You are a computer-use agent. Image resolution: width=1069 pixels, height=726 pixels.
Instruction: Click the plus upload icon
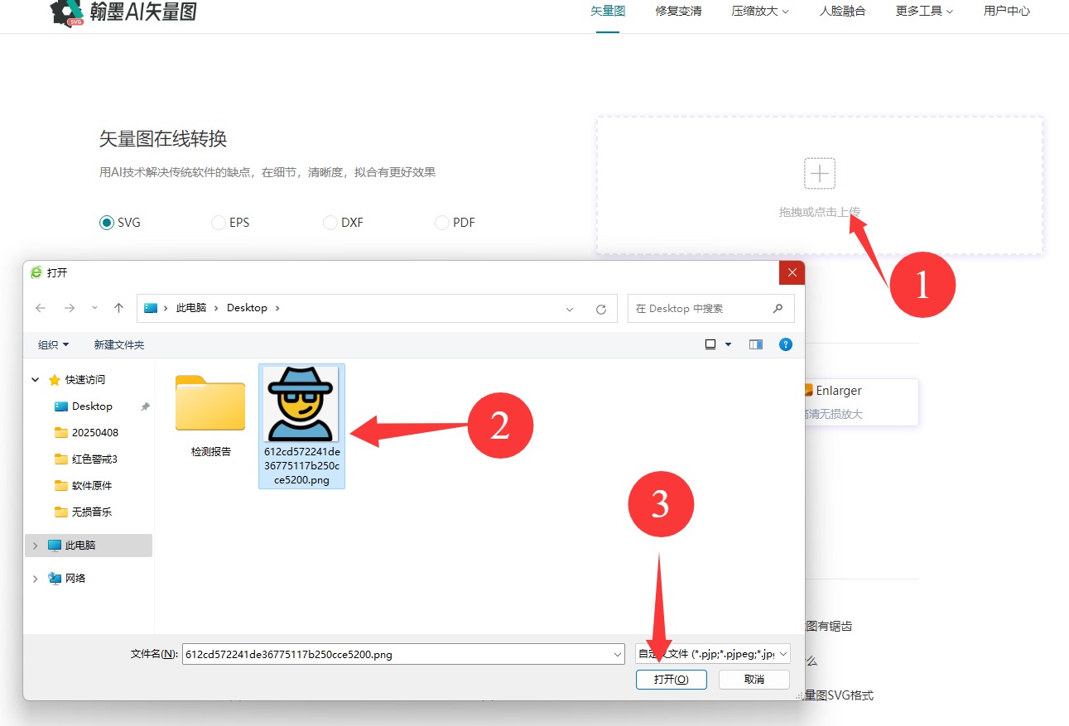pyautogui.click(x=819, y=174)
